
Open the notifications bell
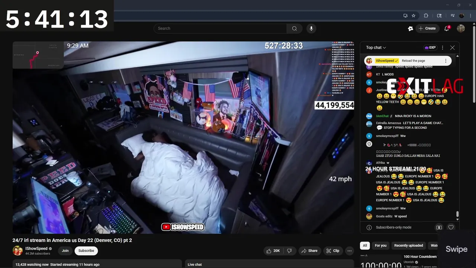click(447, 28)
